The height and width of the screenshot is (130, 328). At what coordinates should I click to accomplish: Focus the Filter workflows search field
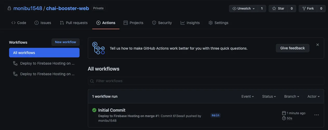pos(206,81)
